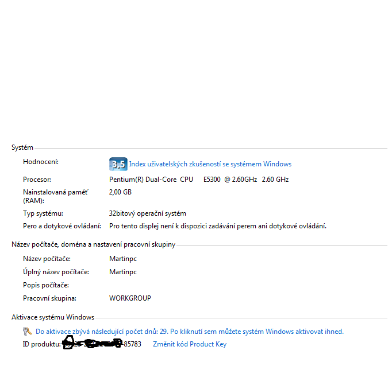Click the Typ systému label
392x366 pixels.
43,213
